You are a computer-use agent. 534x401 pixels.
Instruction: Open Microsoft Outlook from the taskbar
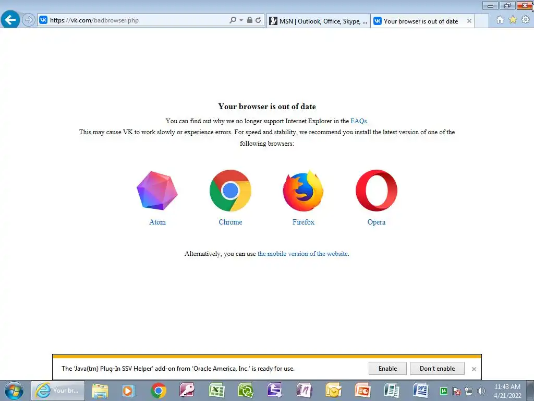333,391
